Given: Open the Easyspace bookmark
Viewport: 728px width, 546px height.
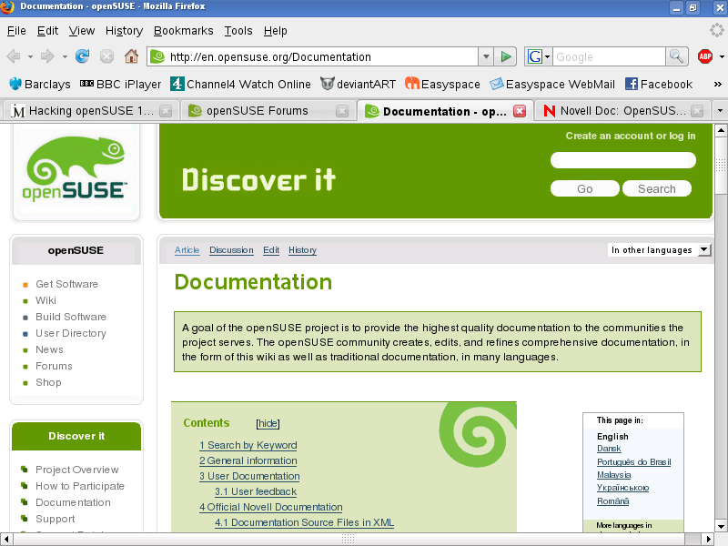Looking at the screenshot, I should click(x=442, y=84).
